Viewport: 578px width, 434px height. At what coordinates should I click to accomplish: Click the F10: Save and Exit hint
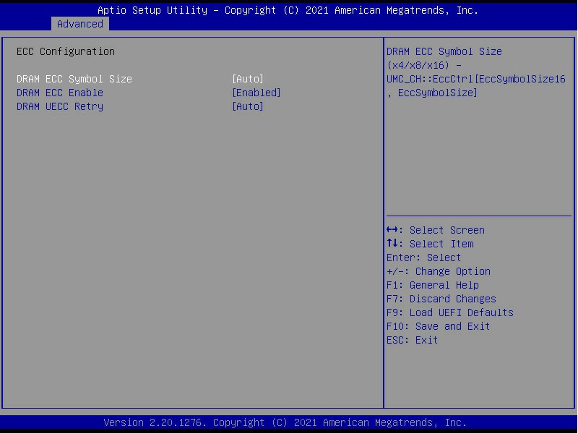439,326
